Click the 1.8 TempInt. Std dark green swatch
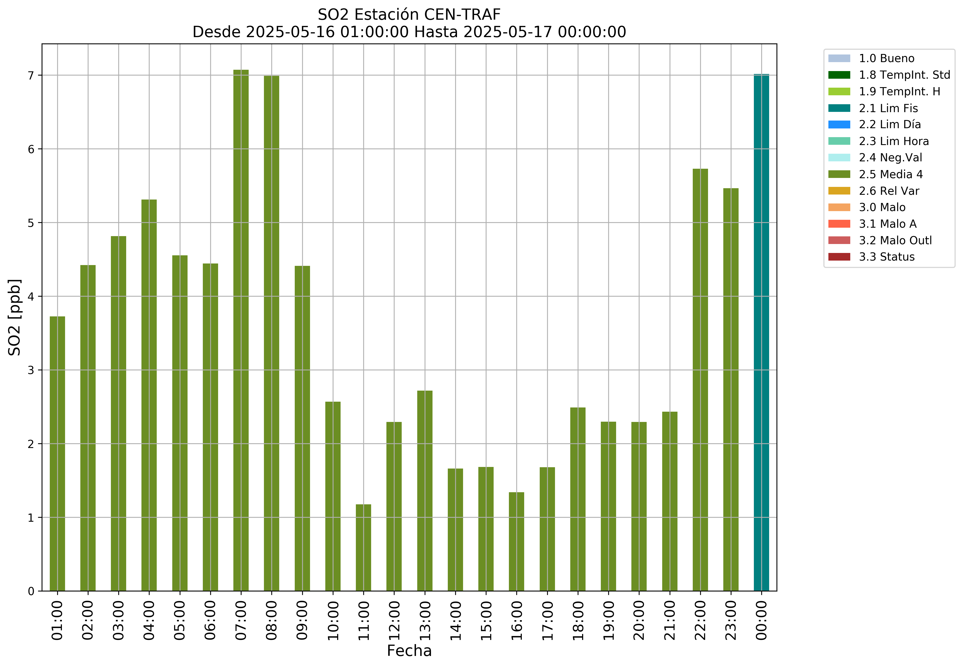Viewport: 963px width, 667px height. point(839,75)
